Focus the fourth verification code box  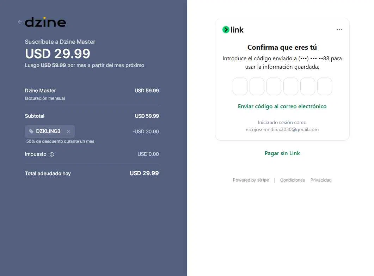pos(291,86)
